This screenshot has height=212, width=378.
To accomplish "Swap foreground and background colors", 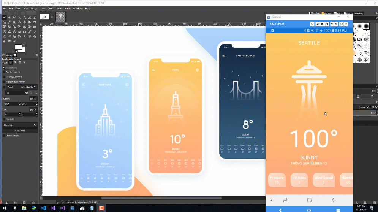I will (x=24, y=45).
